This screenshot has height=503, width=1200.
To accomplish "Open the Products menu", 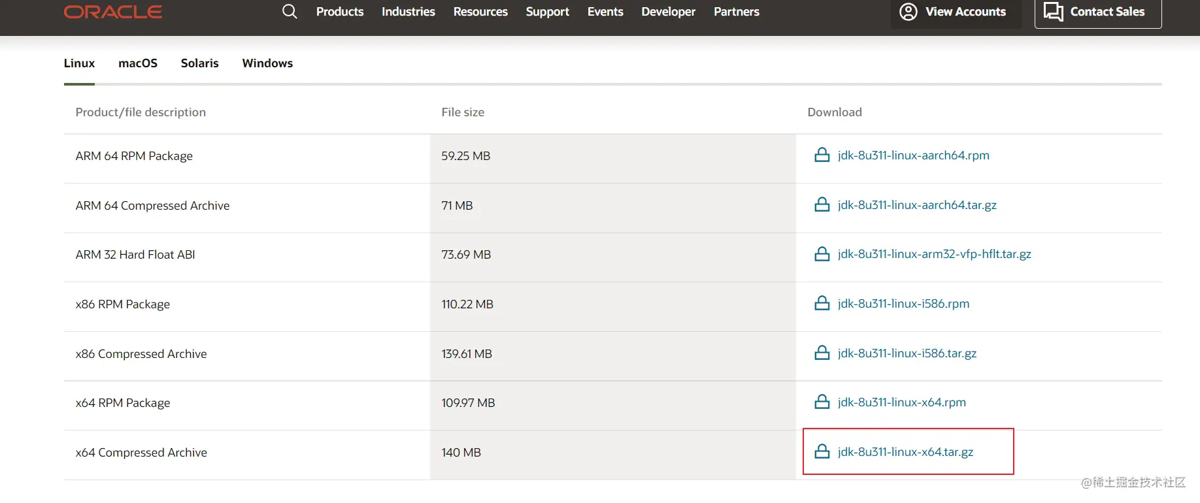I will pos(340,12).
